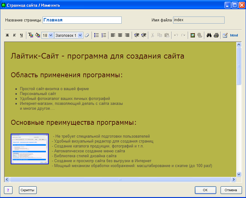Open the font size 18 dropdown
Screen dimensions: 246x198
47,35
